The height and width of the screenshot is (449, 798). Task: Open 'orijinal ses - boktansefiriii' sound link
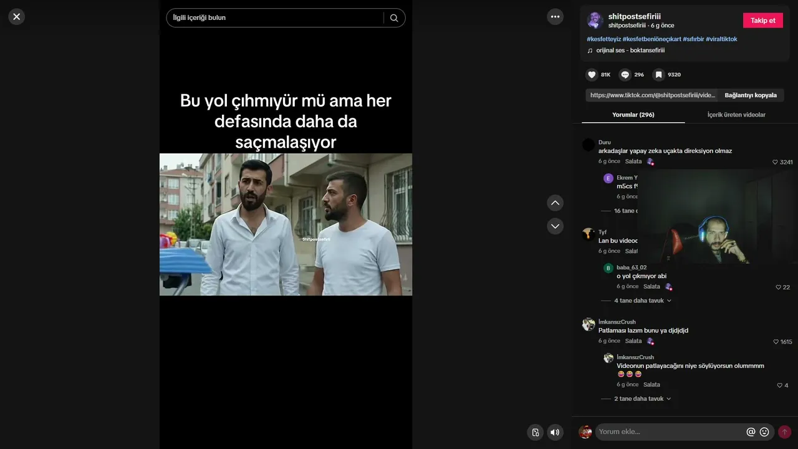coord(630,51)
